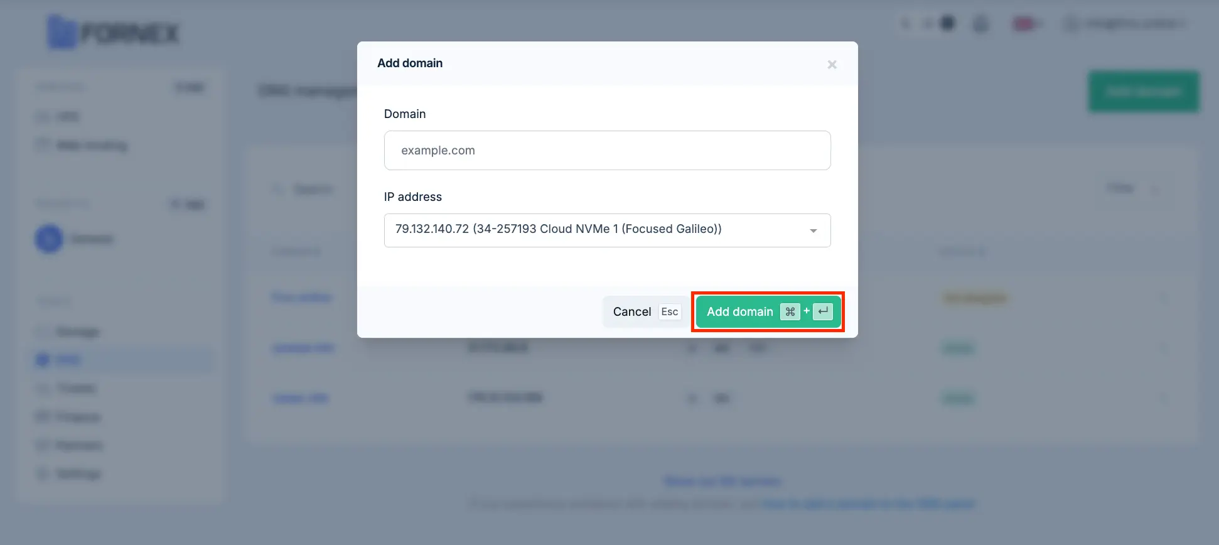1219x545 pixels.
Task: Confirm with the green Add domain button
Action: click(768, 311)
